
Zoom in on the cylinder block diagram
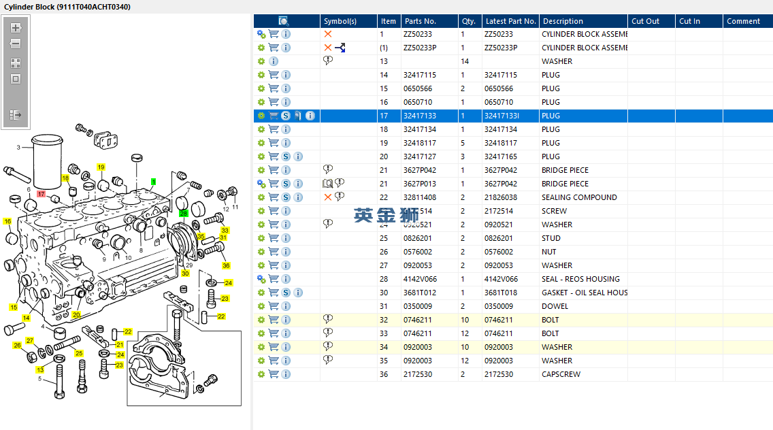tap(16, 28)
